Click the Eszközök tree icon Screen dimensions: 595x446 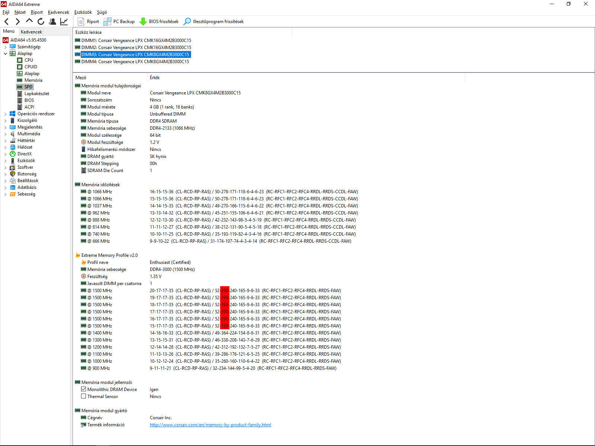13,161
